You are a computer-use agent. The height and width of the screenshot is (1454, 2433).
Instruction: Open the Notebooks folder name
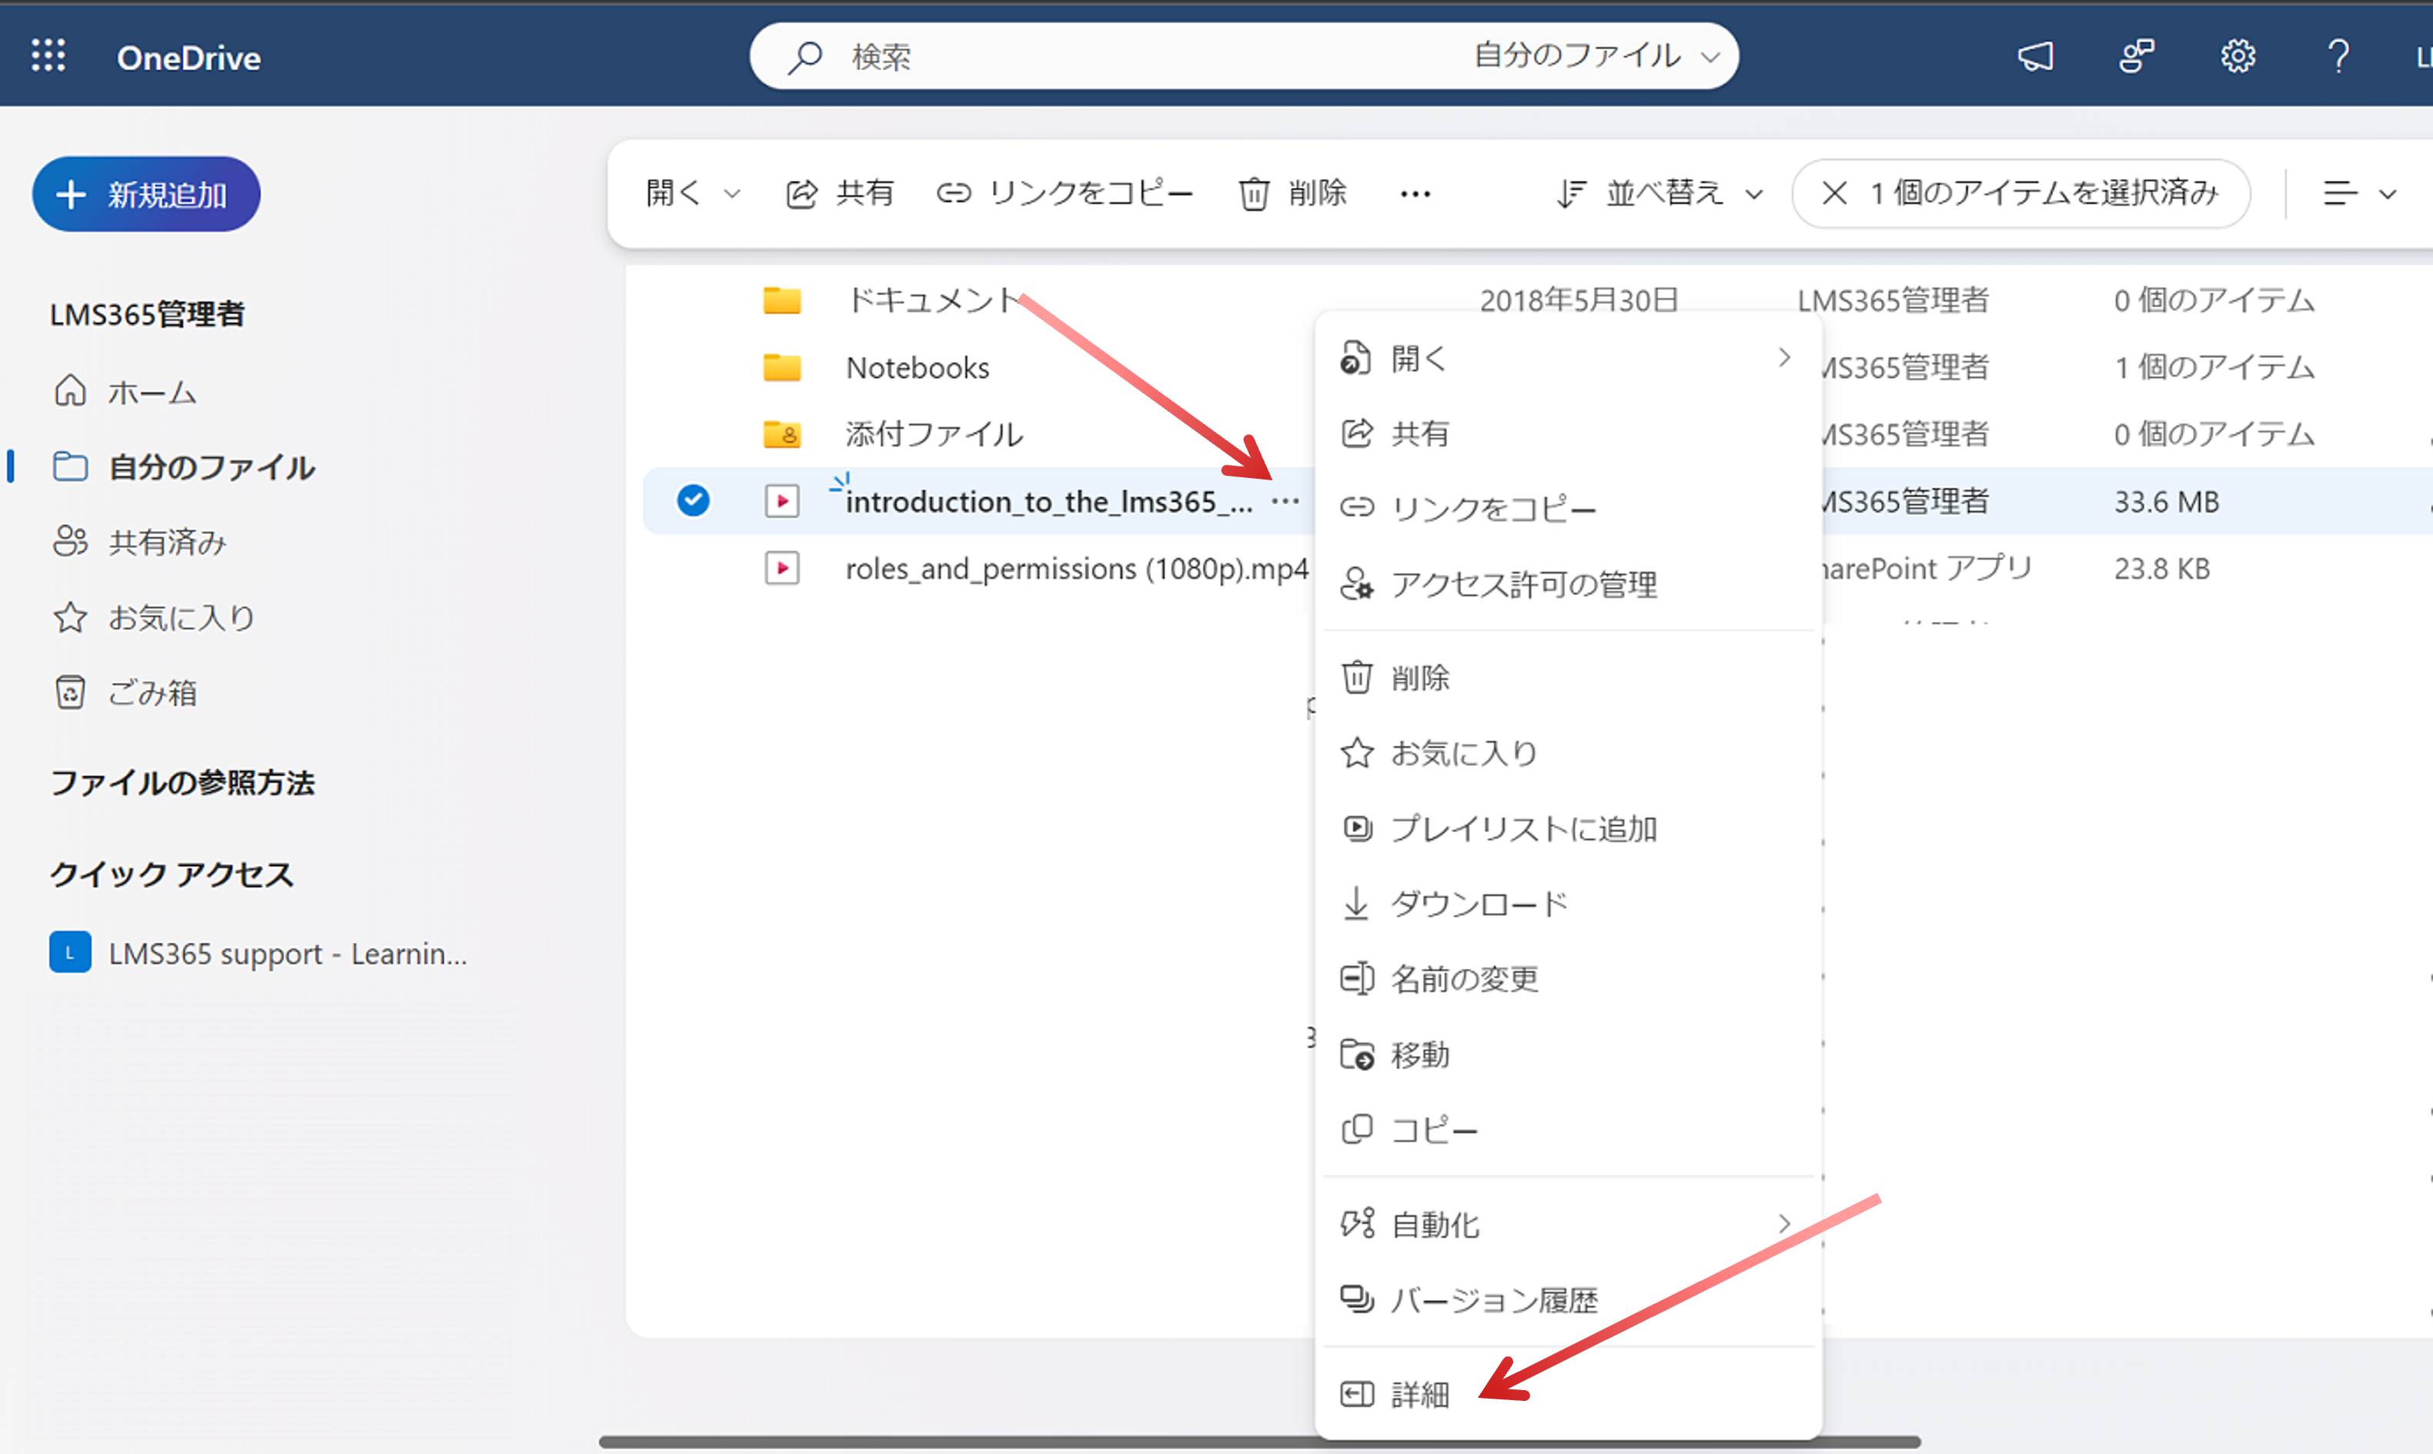click(917, 367)
